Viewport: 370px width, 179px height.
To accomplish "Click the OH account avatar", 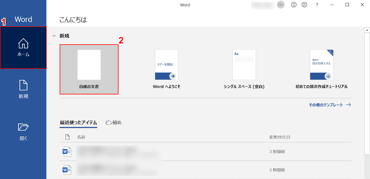I will click(x=280, y=5).
